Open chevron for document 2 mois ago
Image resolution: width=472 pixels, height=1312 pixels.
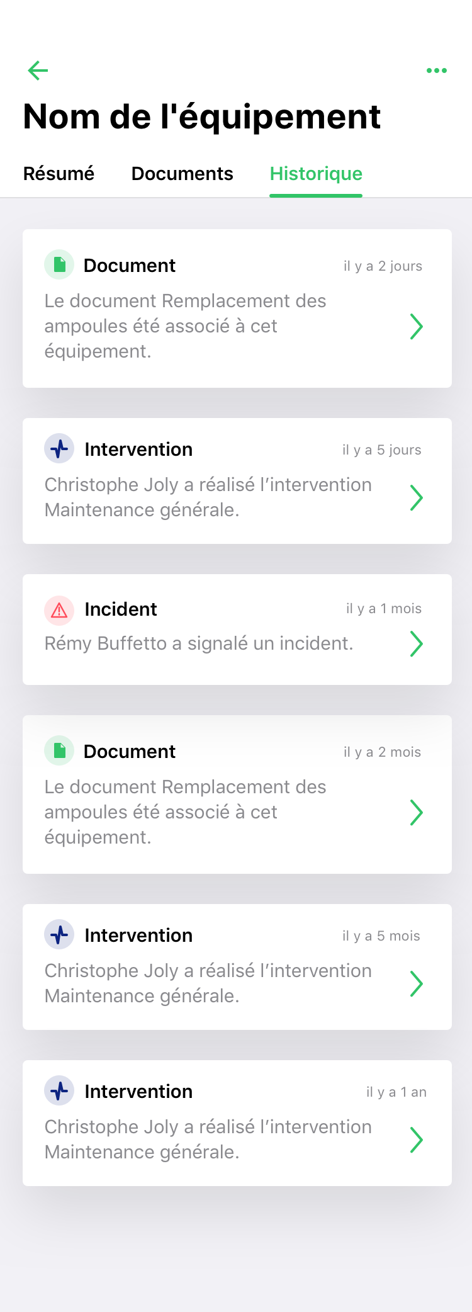pos(416,812)
